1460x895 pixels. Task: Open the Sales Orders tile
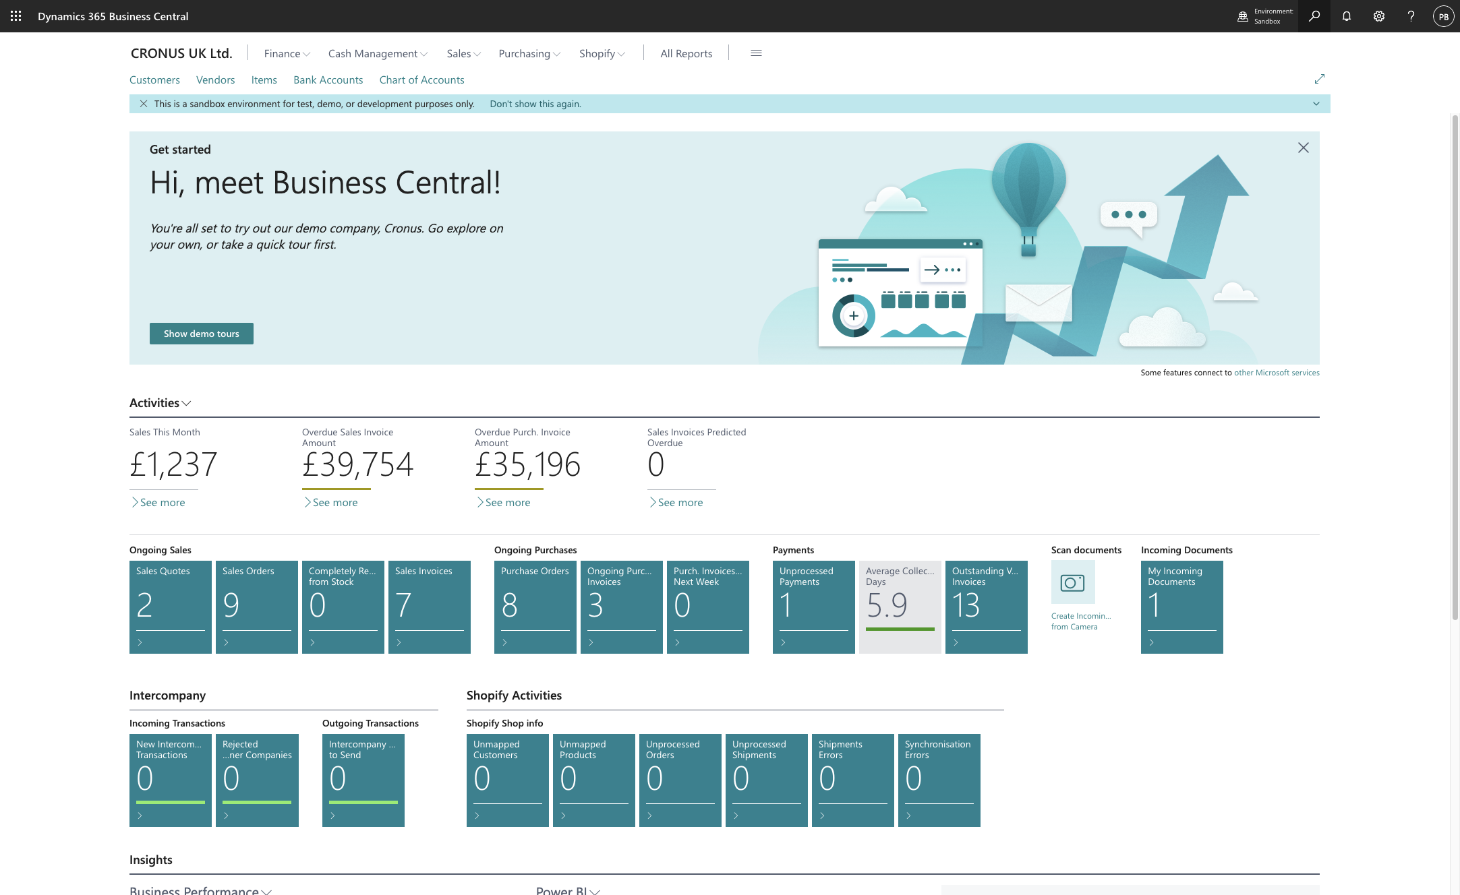(257, 607)
